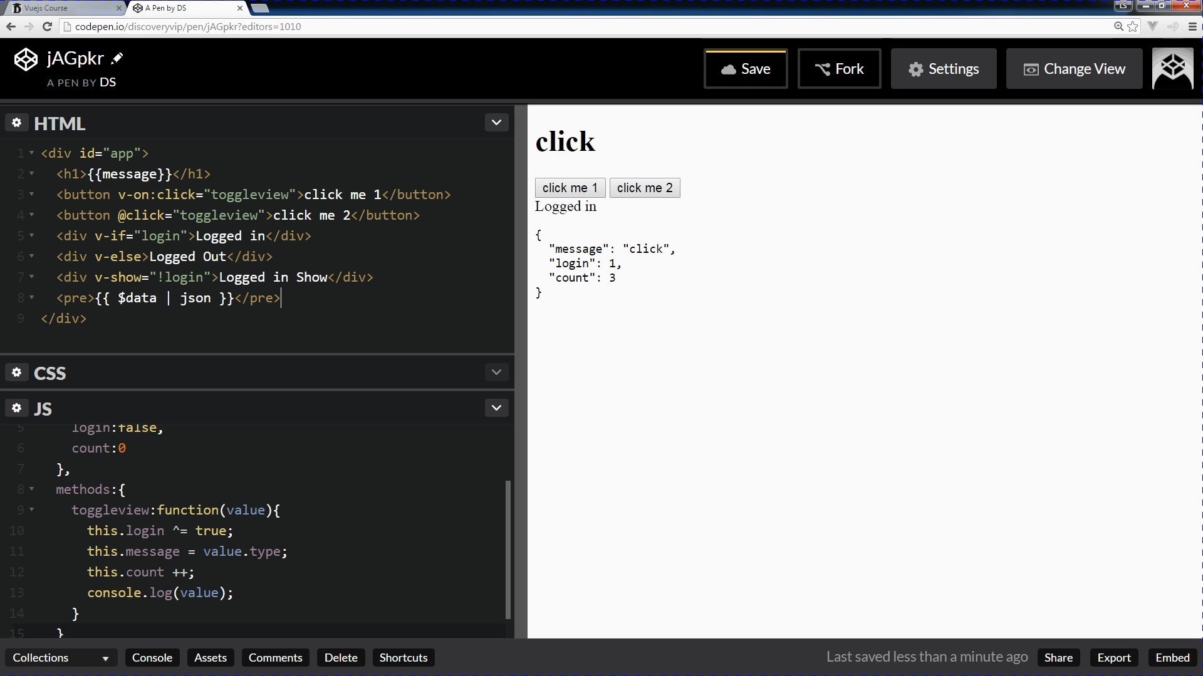Reload the page with refresh icon

47,26
